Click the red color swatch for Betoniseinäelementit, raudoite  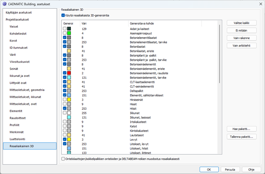[69, 73]
